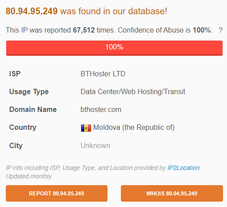Click the Updated monthly note text
Screen dimensions: 227x207
coord(29,176)
